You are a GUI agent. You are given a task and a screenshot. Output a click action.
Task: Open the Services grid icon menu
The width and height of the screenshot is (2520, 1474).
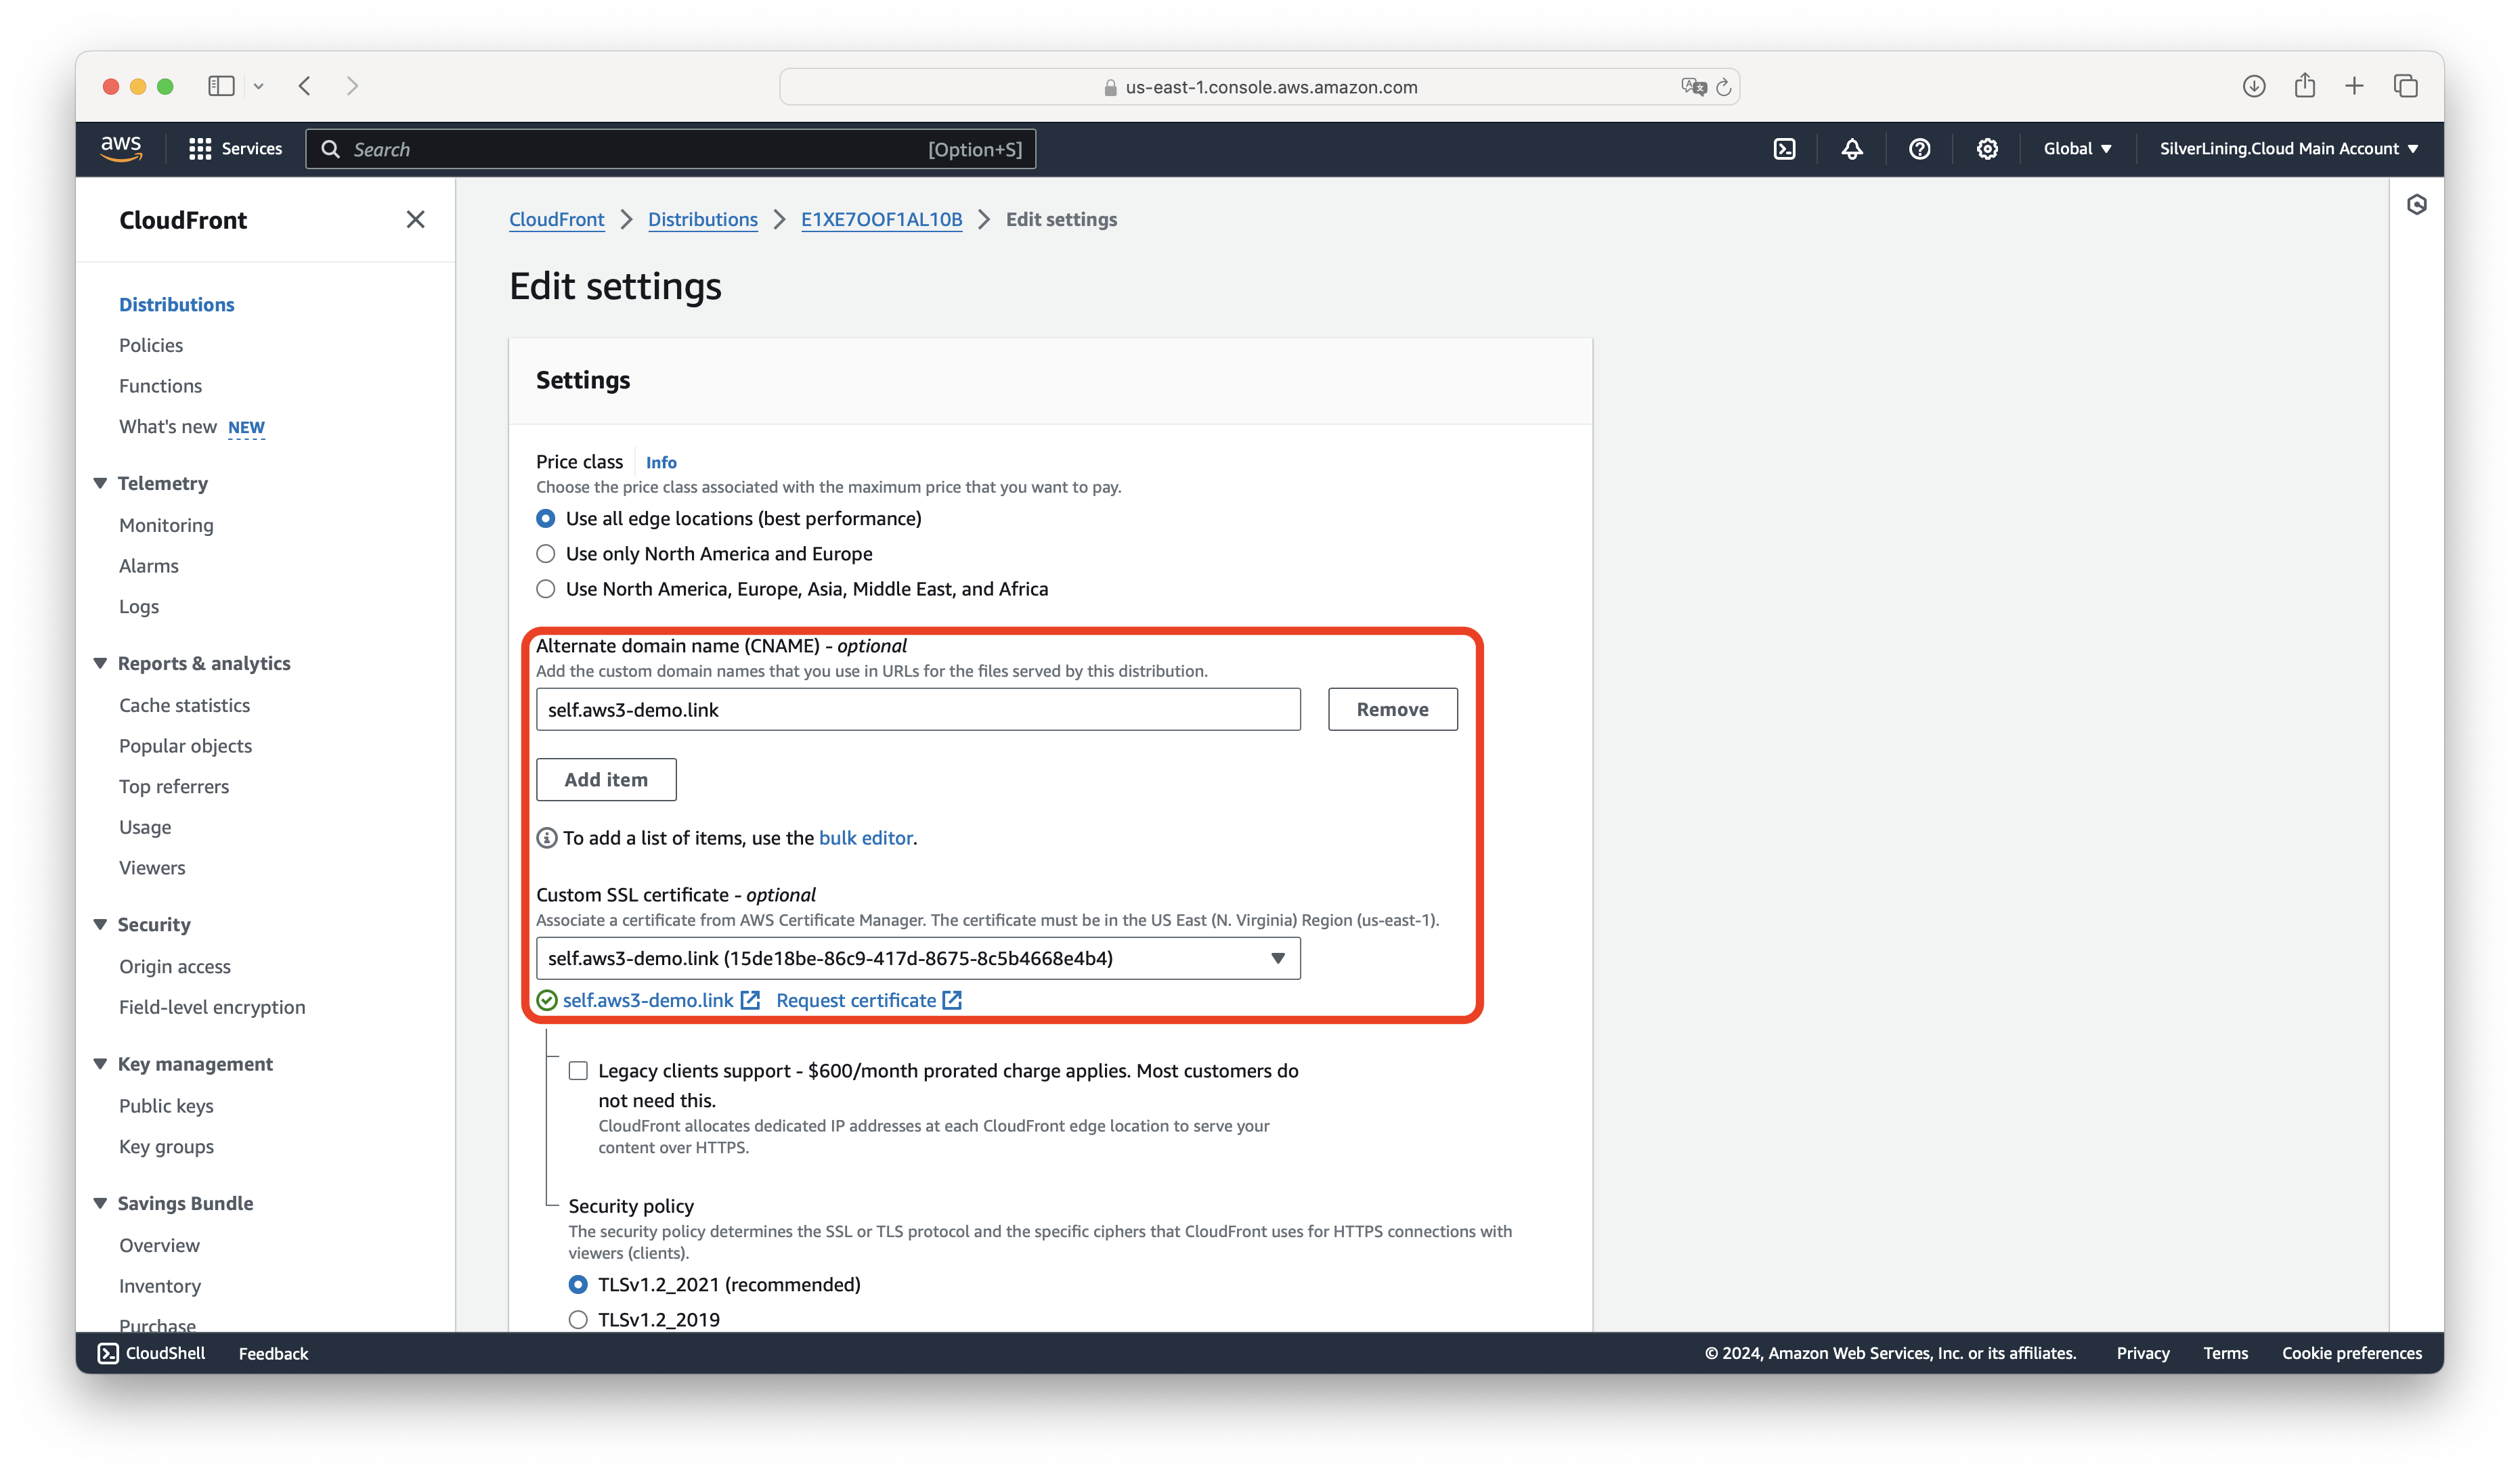pyautogui.click(x=200, y=149)
